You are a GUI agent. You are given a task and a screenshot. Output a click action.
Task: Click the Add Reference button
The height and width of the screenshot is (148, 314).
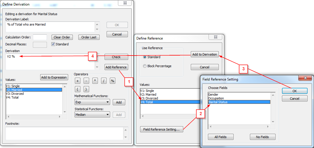point(116,67)
